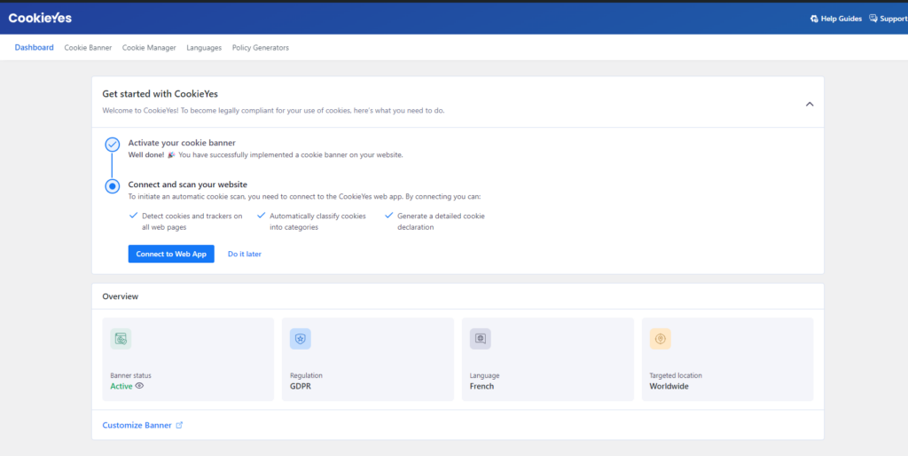The image size is (908, 456).
Task: Click the Do it later link
Action: (x=244, y=254)
